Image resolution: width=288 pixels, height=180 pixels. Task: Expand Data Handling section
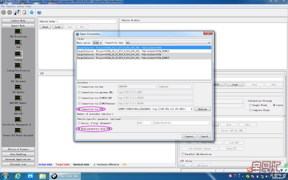pos(18,154)
